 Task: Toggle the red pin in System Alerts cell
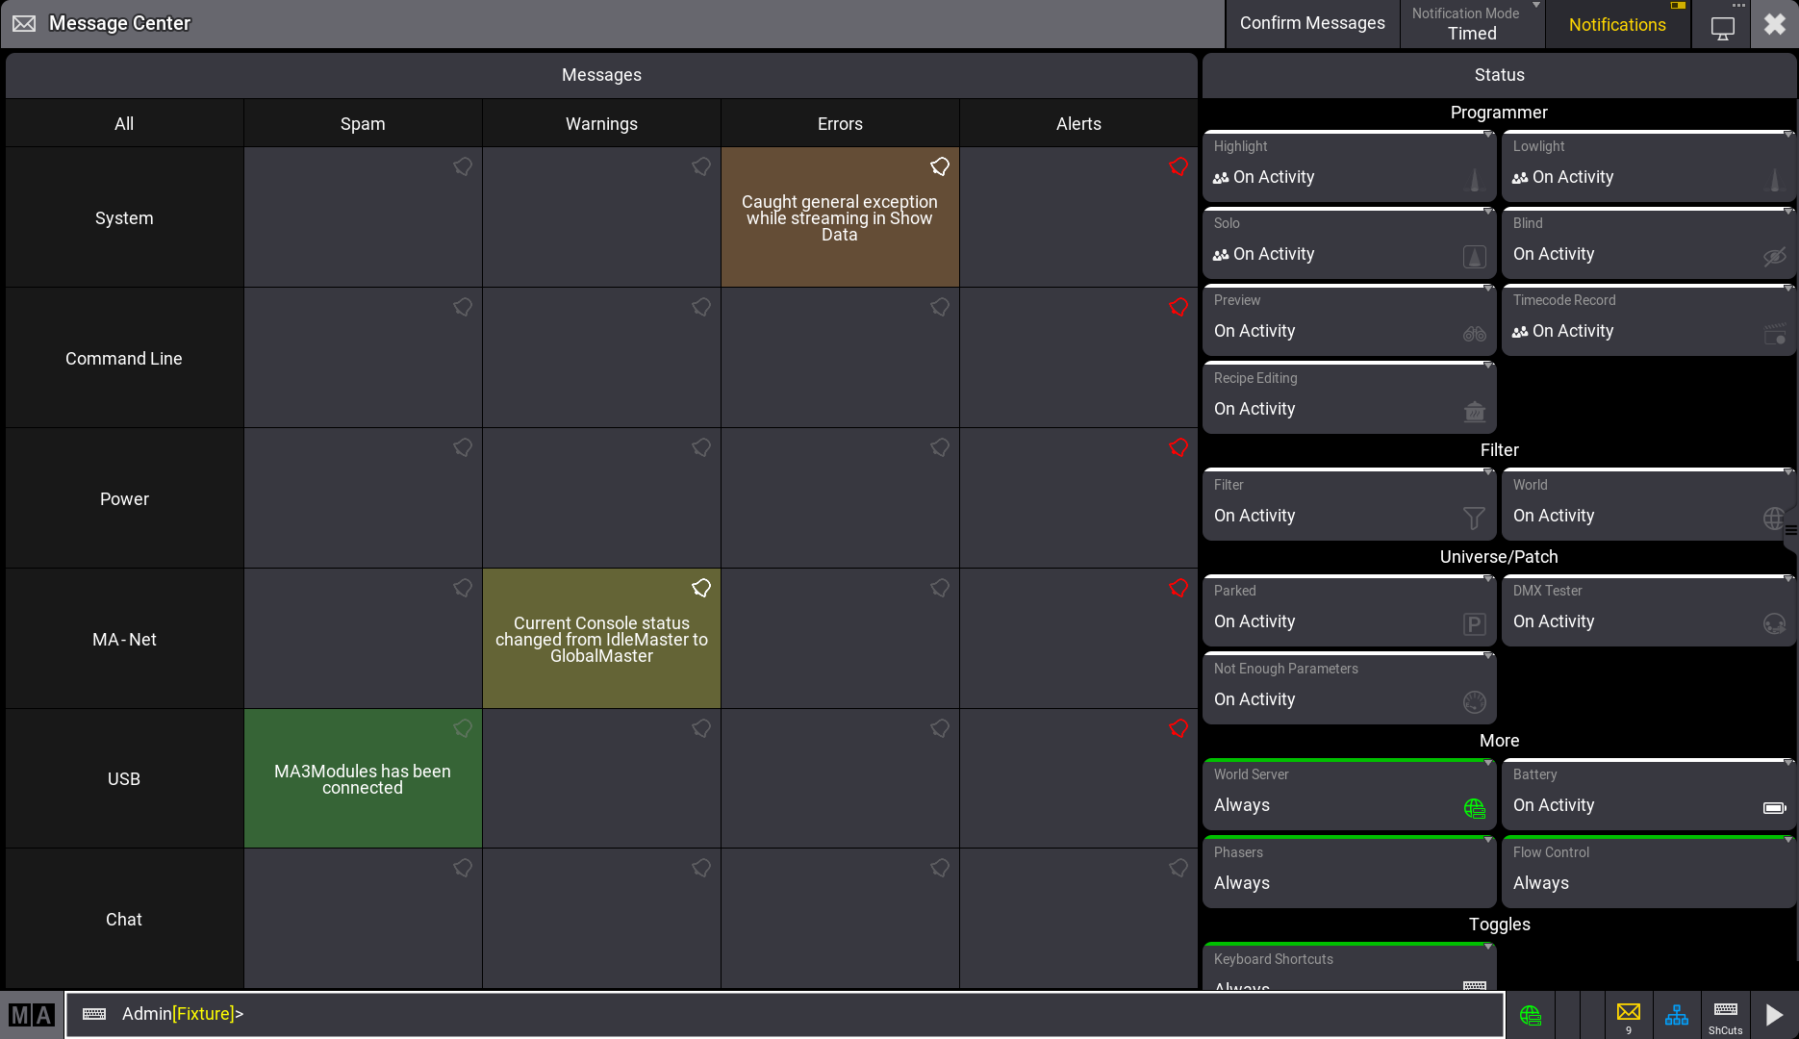point(1178,166)
